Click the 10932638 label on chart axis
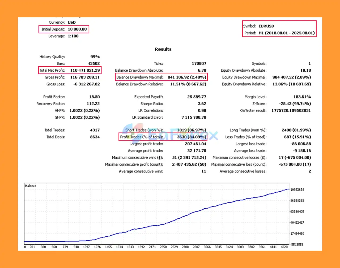Image resolution: width=340 pixels, height=268 pixels. [297, 190]
